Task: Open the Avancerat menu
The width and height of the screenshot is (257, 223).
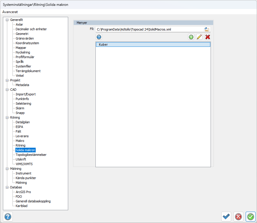Action: 10,12
